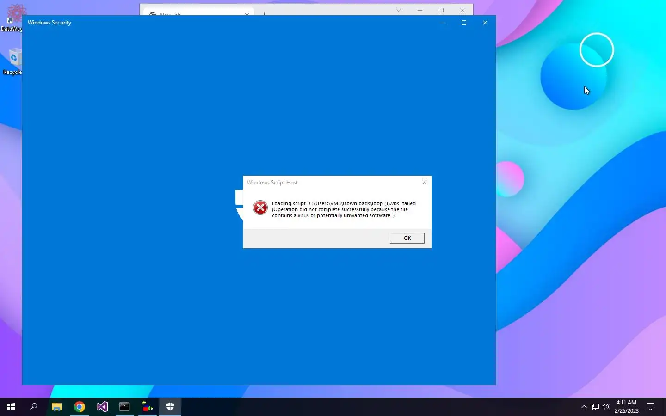This screenshot has width=666, height=416.
Task: Switch to Google Chrome on the taskbar
Action: pyautogui.click(x=80, y=407)
